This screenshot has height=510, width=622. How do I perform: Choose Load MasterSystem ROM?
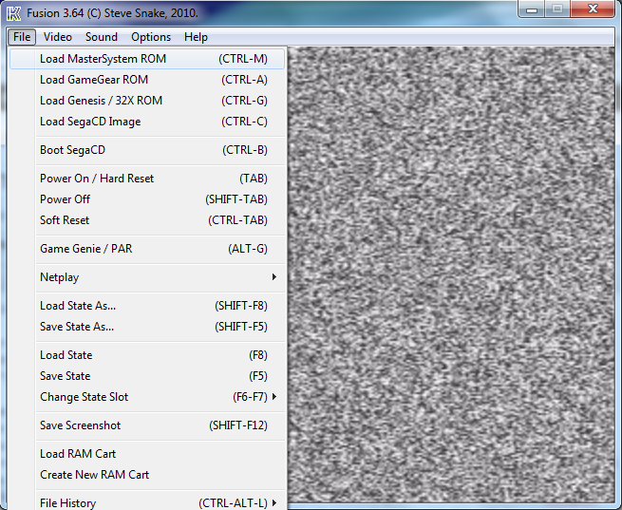tap(147, 59)
